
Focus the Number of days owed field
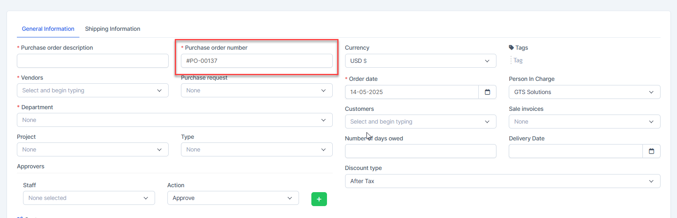click(x=420, y=151)
